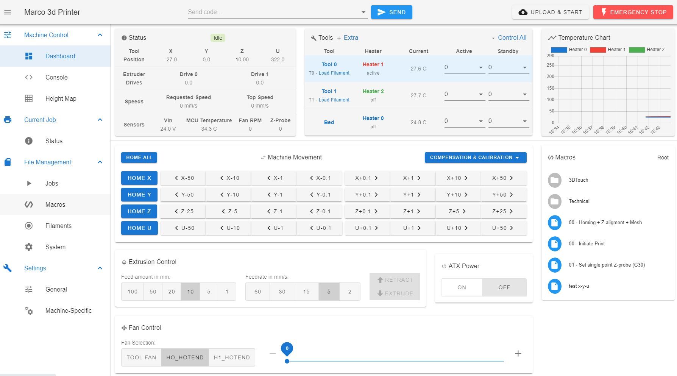Click plus icon to increase fan speed
The image size is (677, 376).
(518, 353)
